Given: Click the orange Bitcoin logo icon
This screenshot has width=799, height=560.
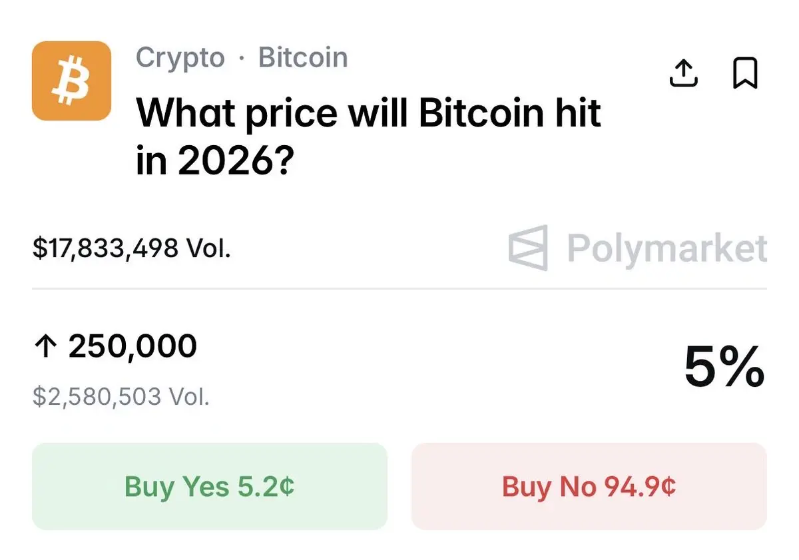Looking at the screenshot, I should [71, 81].
